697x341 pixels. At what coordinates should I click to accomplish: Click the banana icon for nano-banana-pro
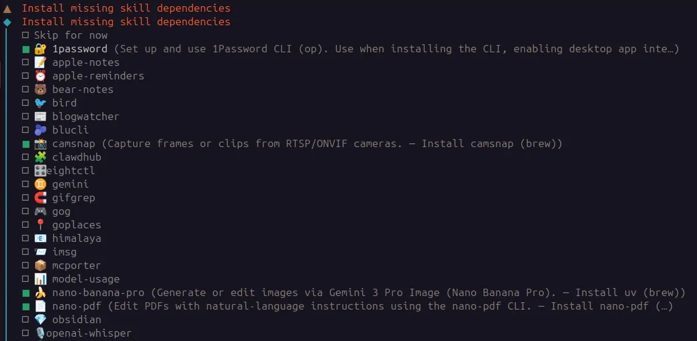(x=40, y=292)
